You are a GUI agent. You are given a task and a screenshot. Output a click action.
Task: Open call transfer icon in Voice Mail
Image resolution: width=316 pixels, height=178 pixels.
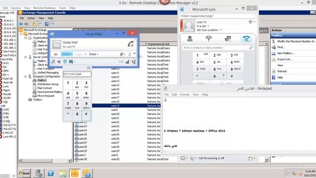134,62
